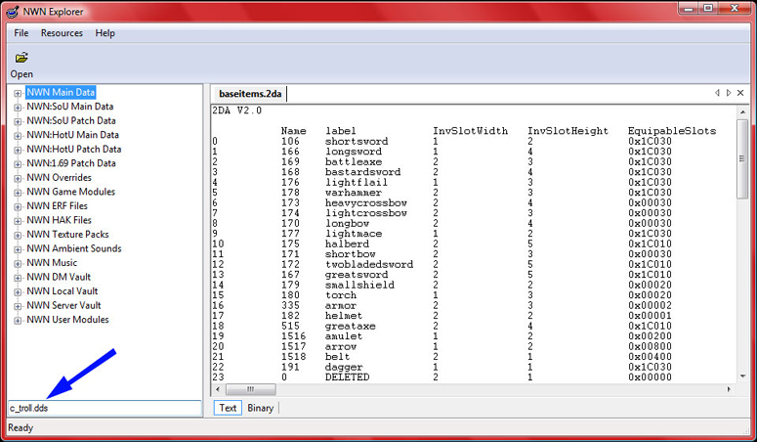757x442 pixels.
Task: Expand the NWN:HotU Patch Data node
Action: pyautogui.click(x=18, y=150)
